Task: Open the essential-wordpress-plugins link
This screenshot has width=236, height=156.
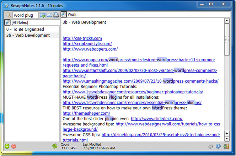Action: (x=132, y=103)
